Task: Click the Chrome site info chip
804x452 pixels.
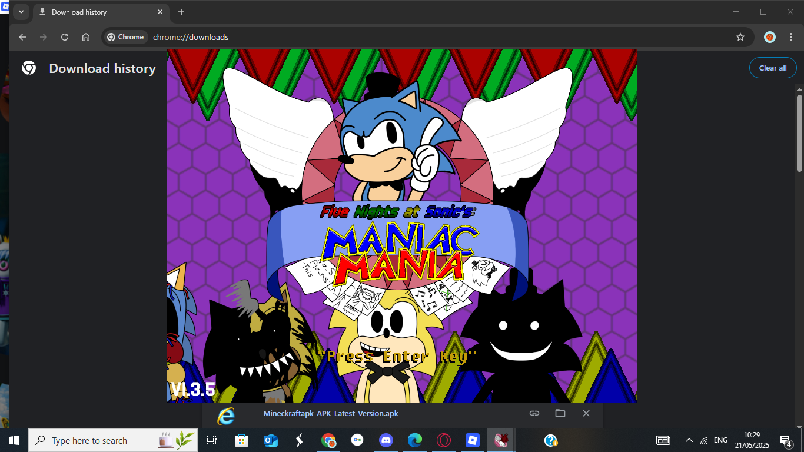Action: (x=125, y=37)
